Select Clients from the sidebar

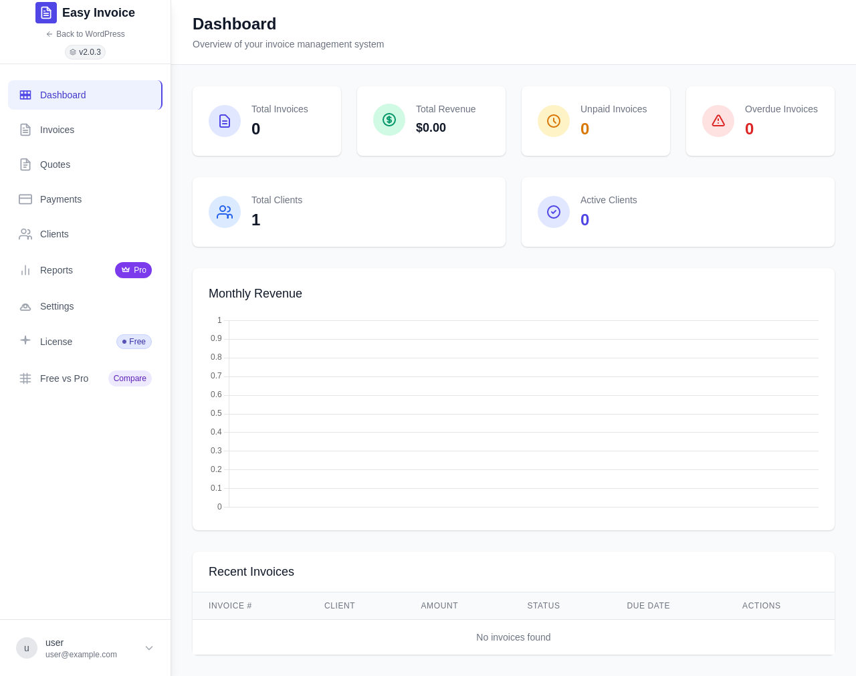[85, 234]
